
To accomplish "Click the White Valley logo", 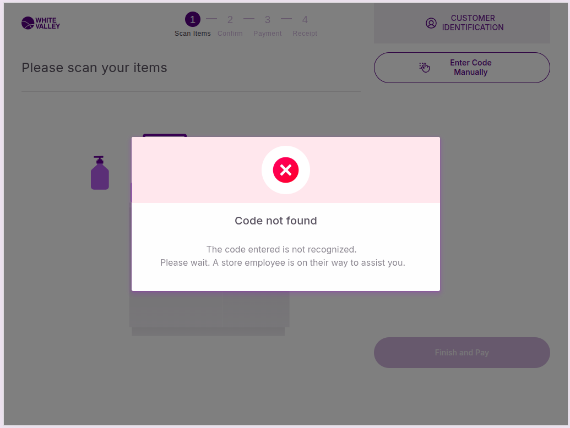I will tap(41, 23).
